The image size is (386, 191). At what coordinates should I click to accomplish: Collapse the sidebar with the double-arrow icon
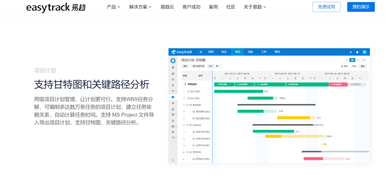(173, 160)
